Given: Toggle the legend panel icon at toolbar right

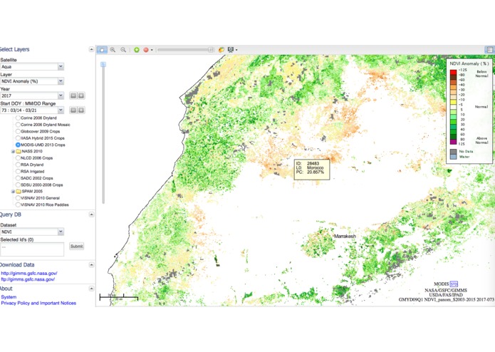Looking at the screenshot, I should [x=489, y=50].
